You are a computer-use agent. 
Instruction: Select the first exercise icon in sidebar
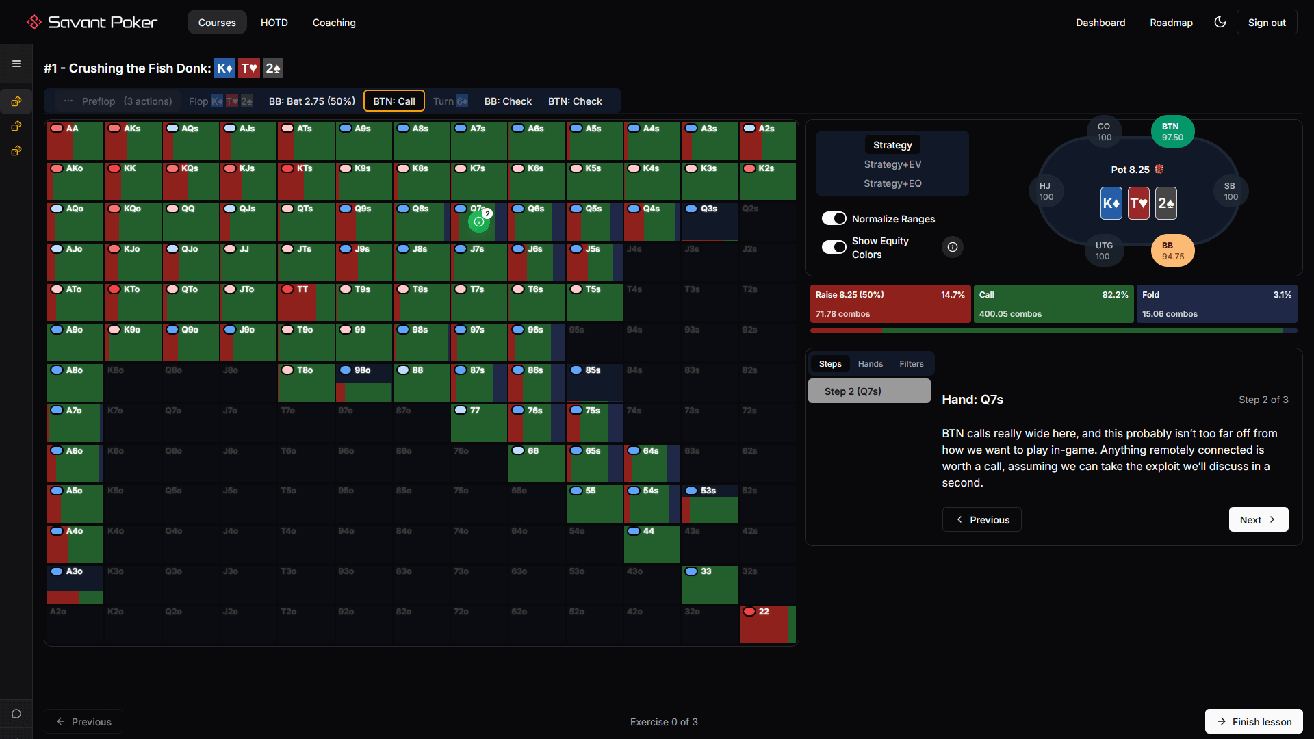(x=16, y=101)
